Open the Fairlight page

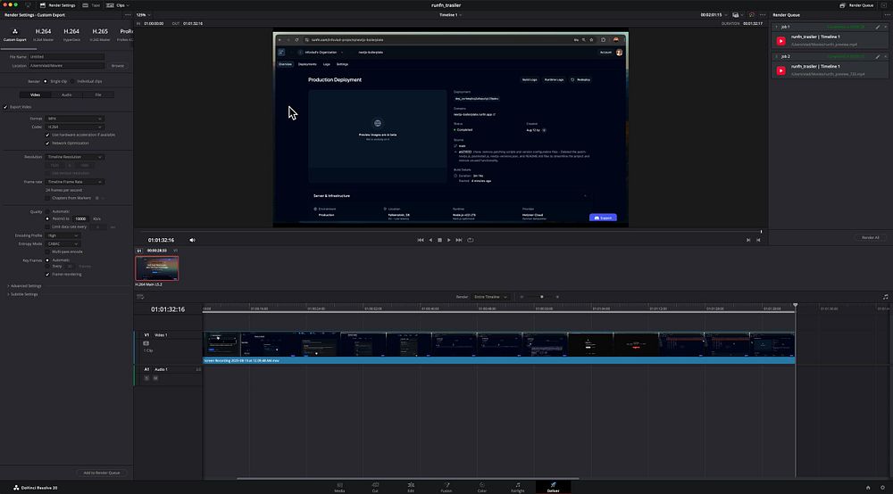[x=518, y=487]
